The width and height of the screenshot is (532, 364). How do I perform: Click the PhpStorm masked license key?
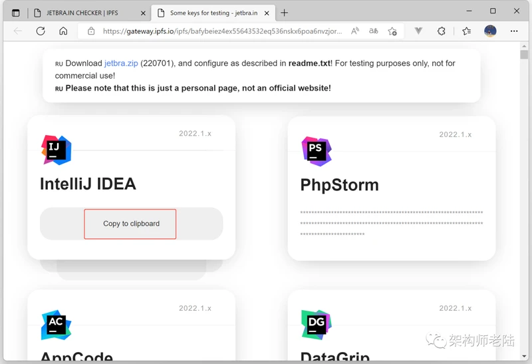click(391, 223)
